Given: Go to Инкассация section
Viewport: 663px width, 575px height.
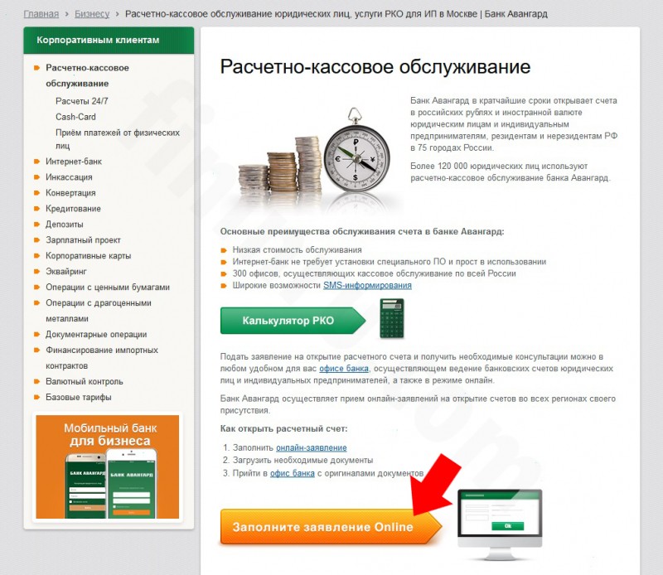Looking at the screenshot, I should click(69, 177).
